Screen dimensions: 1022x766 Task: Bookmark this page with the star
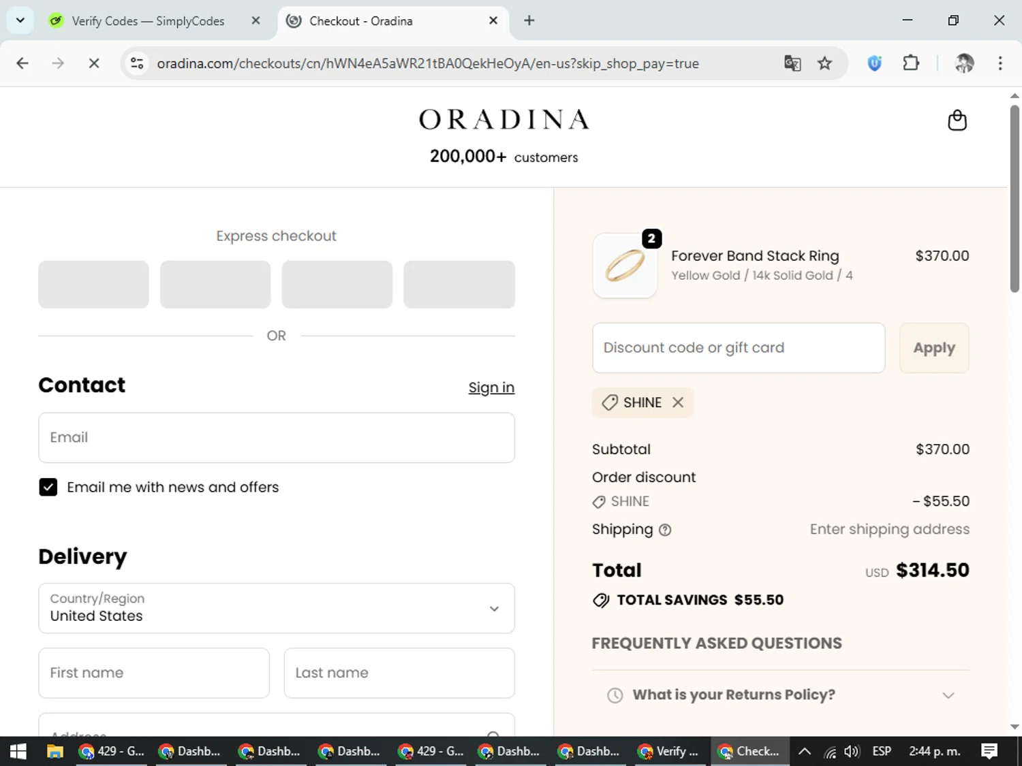825,63
